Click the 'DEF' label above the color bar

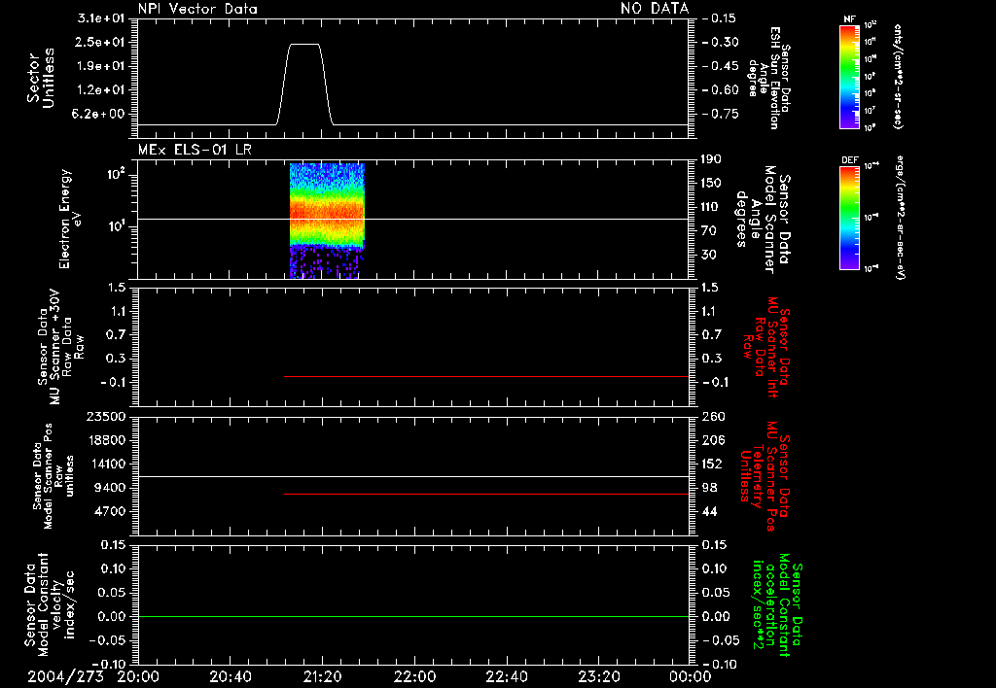pos(850,160)
